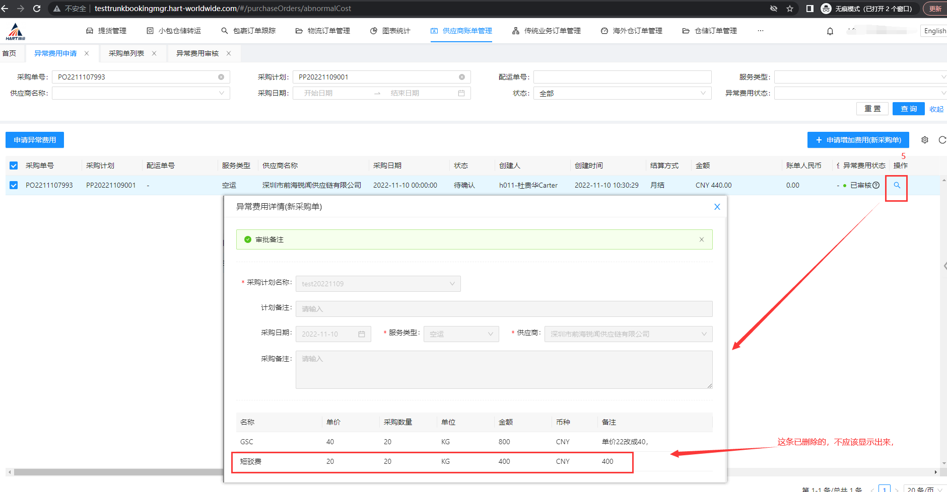This screenshot has height=492, width=947.
Task: Open the 状态 dropdown showing 全部
Action: click(622, 93)
